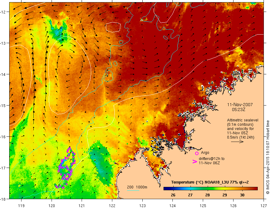The width and height of the screenshot is (270, 208).
Task: Click the '200 1000m' depth label
Action: pos(137,187)
